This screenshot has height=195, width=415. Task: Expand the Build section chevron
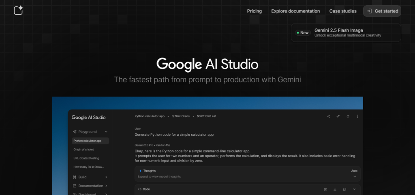(106, 177)
